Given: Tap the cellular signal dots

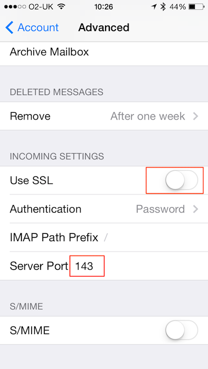Looking at the screenshot, I should (x=15, y=7).
